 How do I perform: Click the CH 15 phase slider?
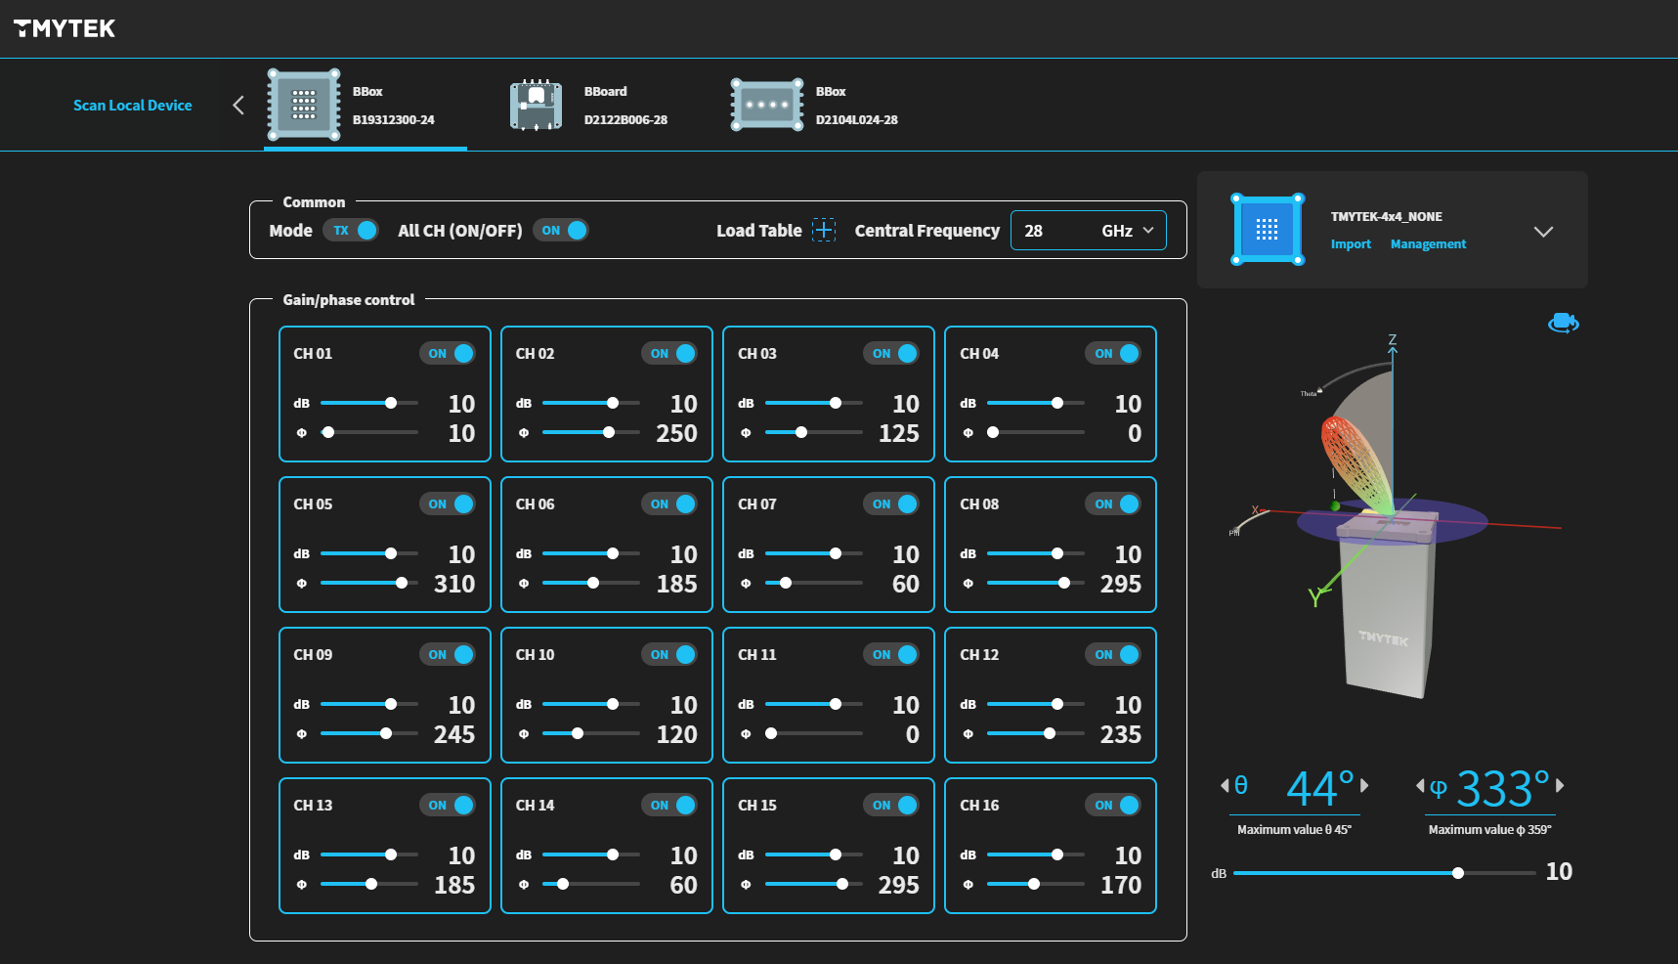813,884
